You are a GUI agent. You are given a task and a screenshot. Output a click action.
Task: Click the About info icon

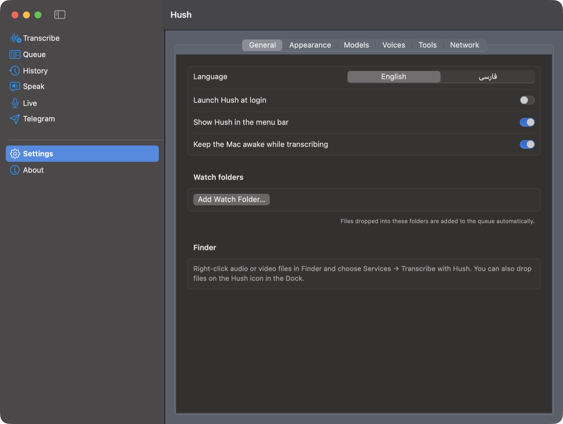15,170
